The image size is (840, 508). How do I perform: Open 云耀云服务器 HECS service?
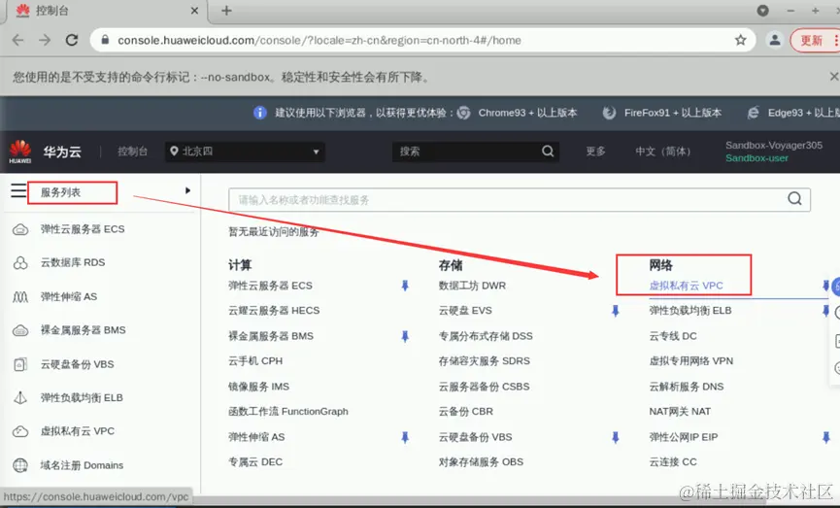click(x=274, y=310)
